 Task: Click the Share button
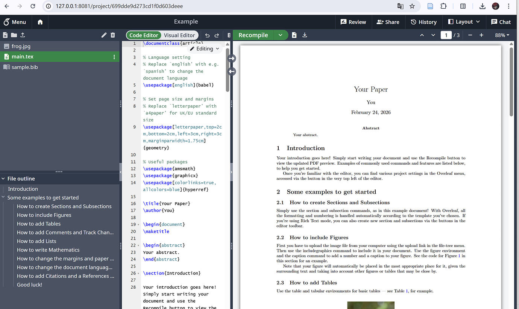388,22
